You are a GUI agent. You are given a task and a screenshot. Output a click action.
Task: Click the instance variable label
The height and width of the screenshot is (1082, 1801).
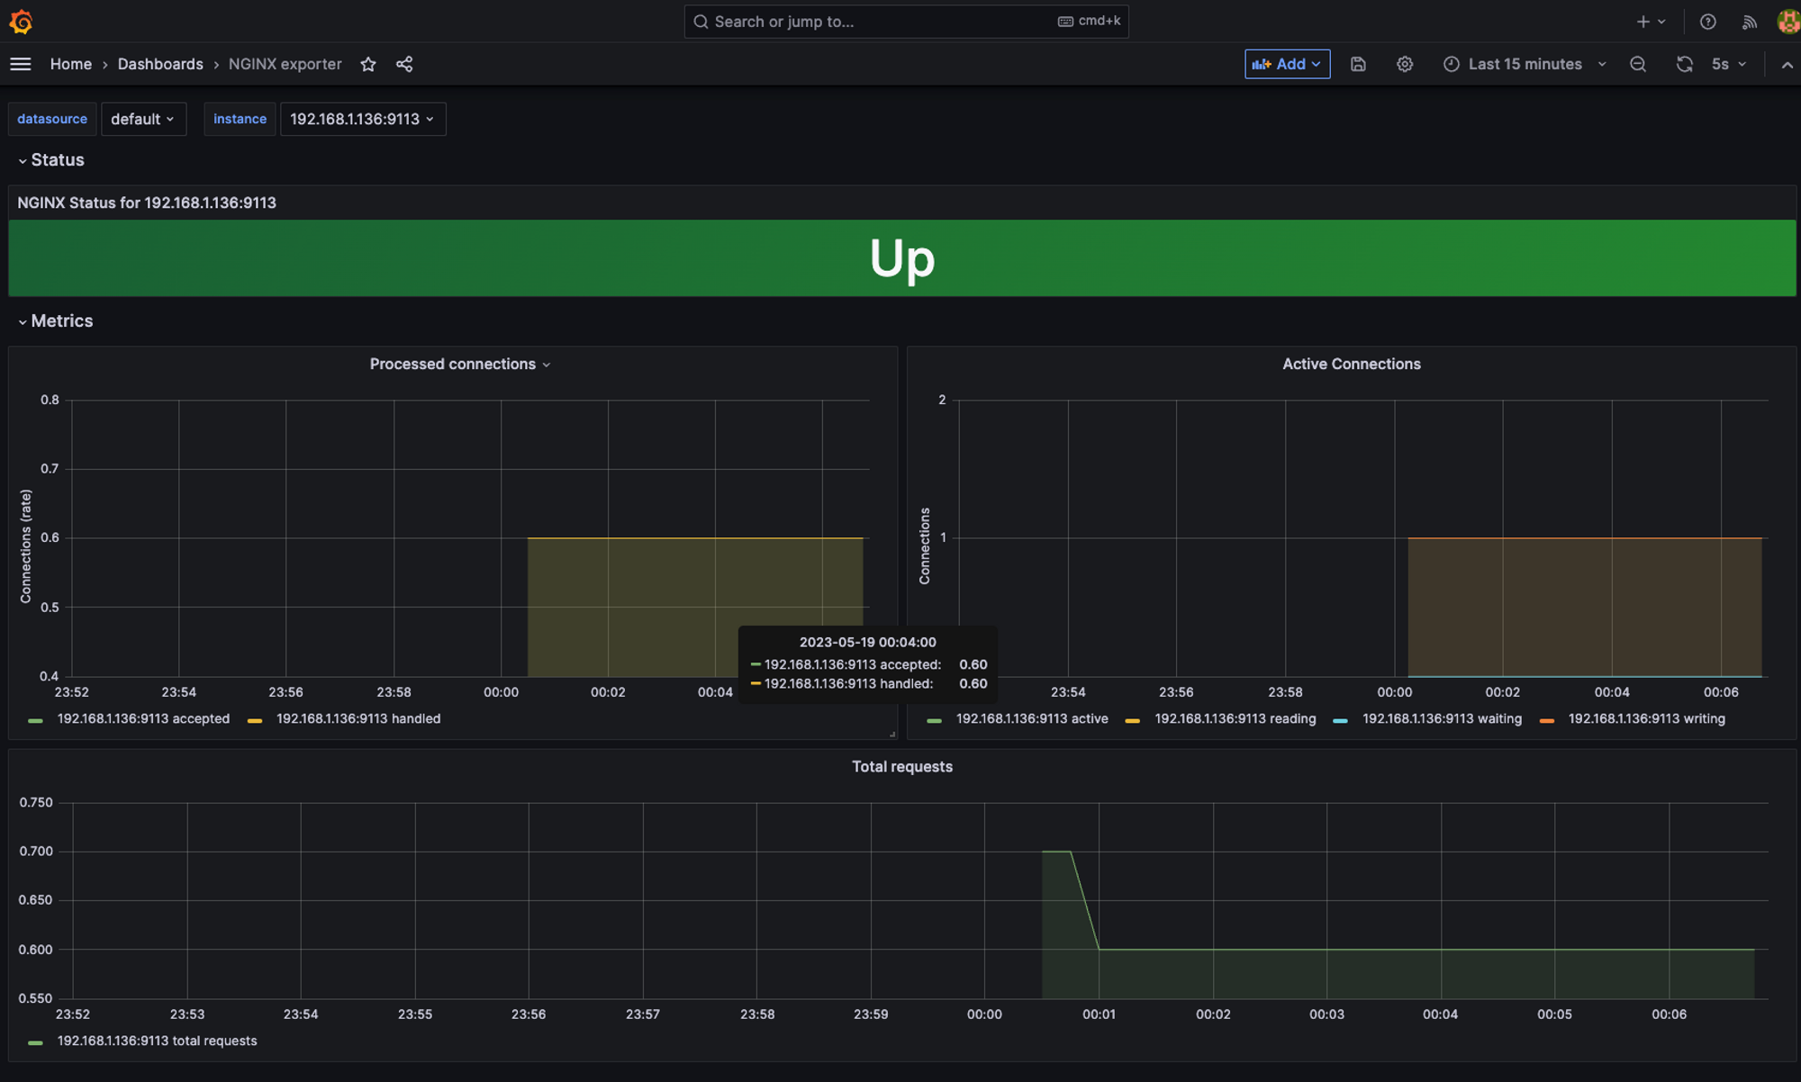[x=240, y=119]
